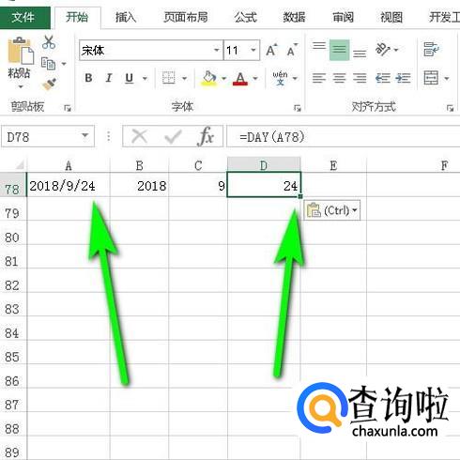Screen dimensions: 460x460
Task: Select cell A78 containing 2018/9/24
Action: (x=69, y=185)
